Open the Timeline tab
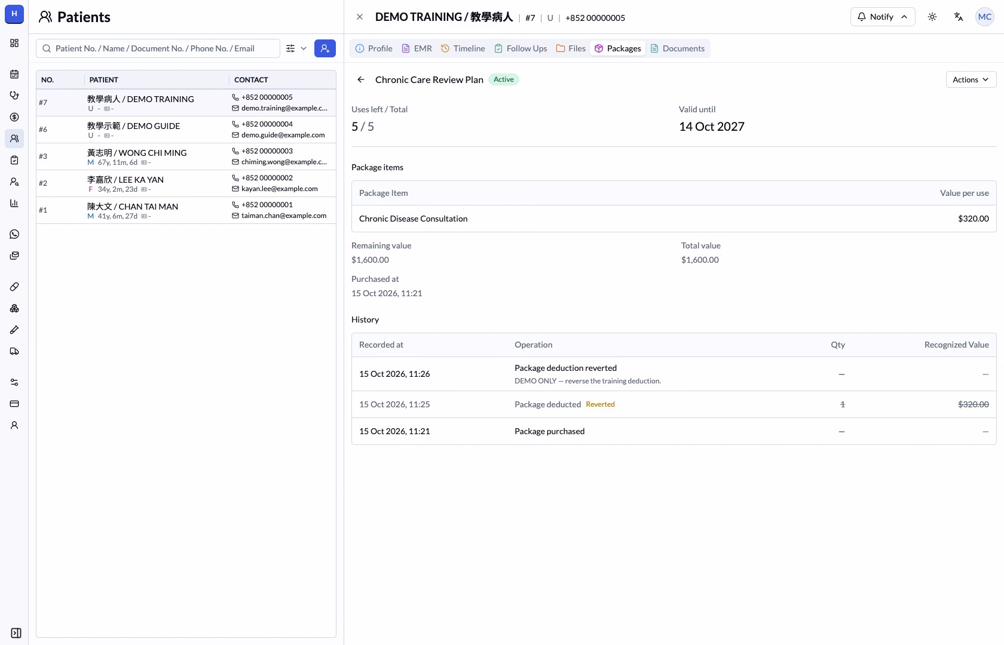 463,48
